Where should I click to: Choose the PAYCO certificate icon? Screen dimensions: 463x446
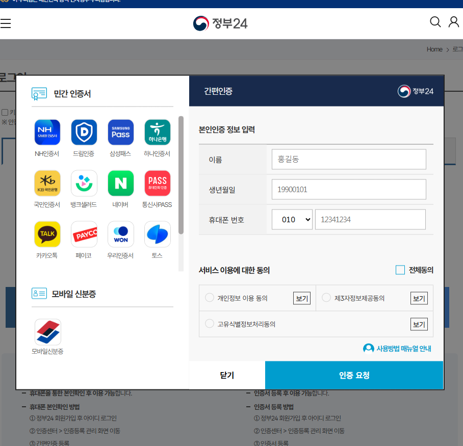[84, 234]
